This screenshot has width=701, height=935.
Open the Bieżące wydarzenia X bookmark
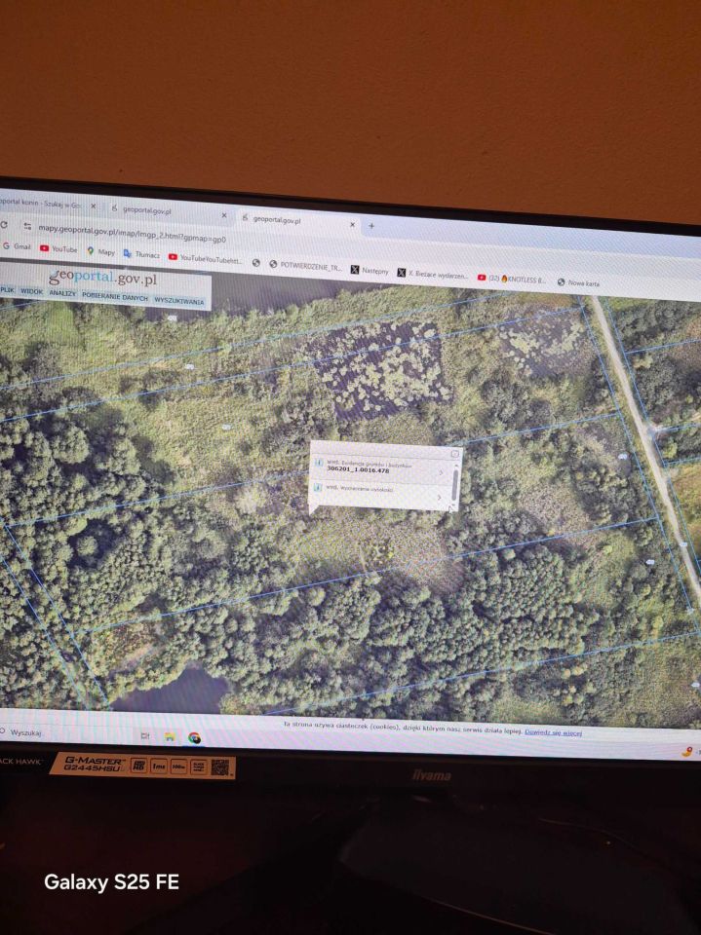pyautogui.click(x=433, y=275)
